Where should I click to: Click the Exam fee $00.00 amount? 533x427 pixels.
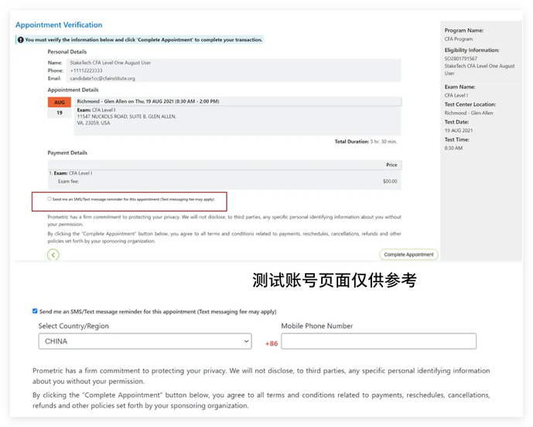pyautogui.click(x=390, y=181)
